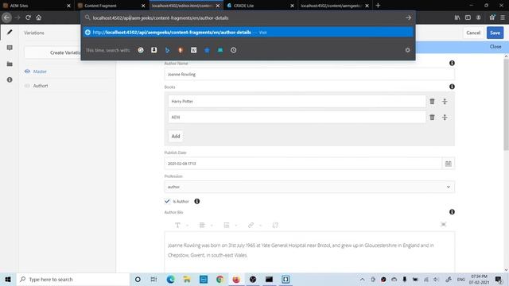The height and width of the screenshot is (286, 509).
Task: Open Firefox from the taskbar
Action: (x=236, y=279)
